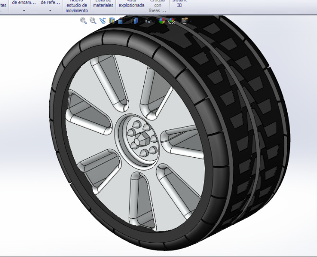Click 'Nuevo estudio de movimiento' button
The width and height of the screenshot is (317, 257).
pos(77,6)
